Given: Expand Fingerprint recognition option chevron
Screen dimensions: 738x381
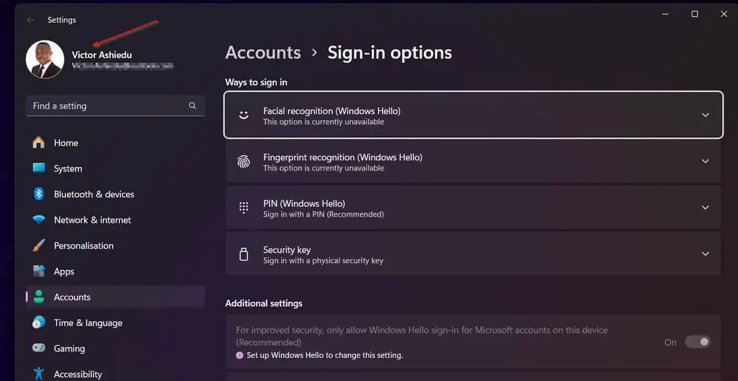Looking at the screenshot, I should point(706,161).
